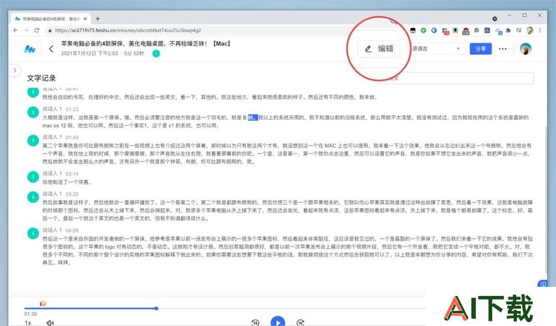Click the transcript search field
556x326 pixels.
click(x=454, y=78)
